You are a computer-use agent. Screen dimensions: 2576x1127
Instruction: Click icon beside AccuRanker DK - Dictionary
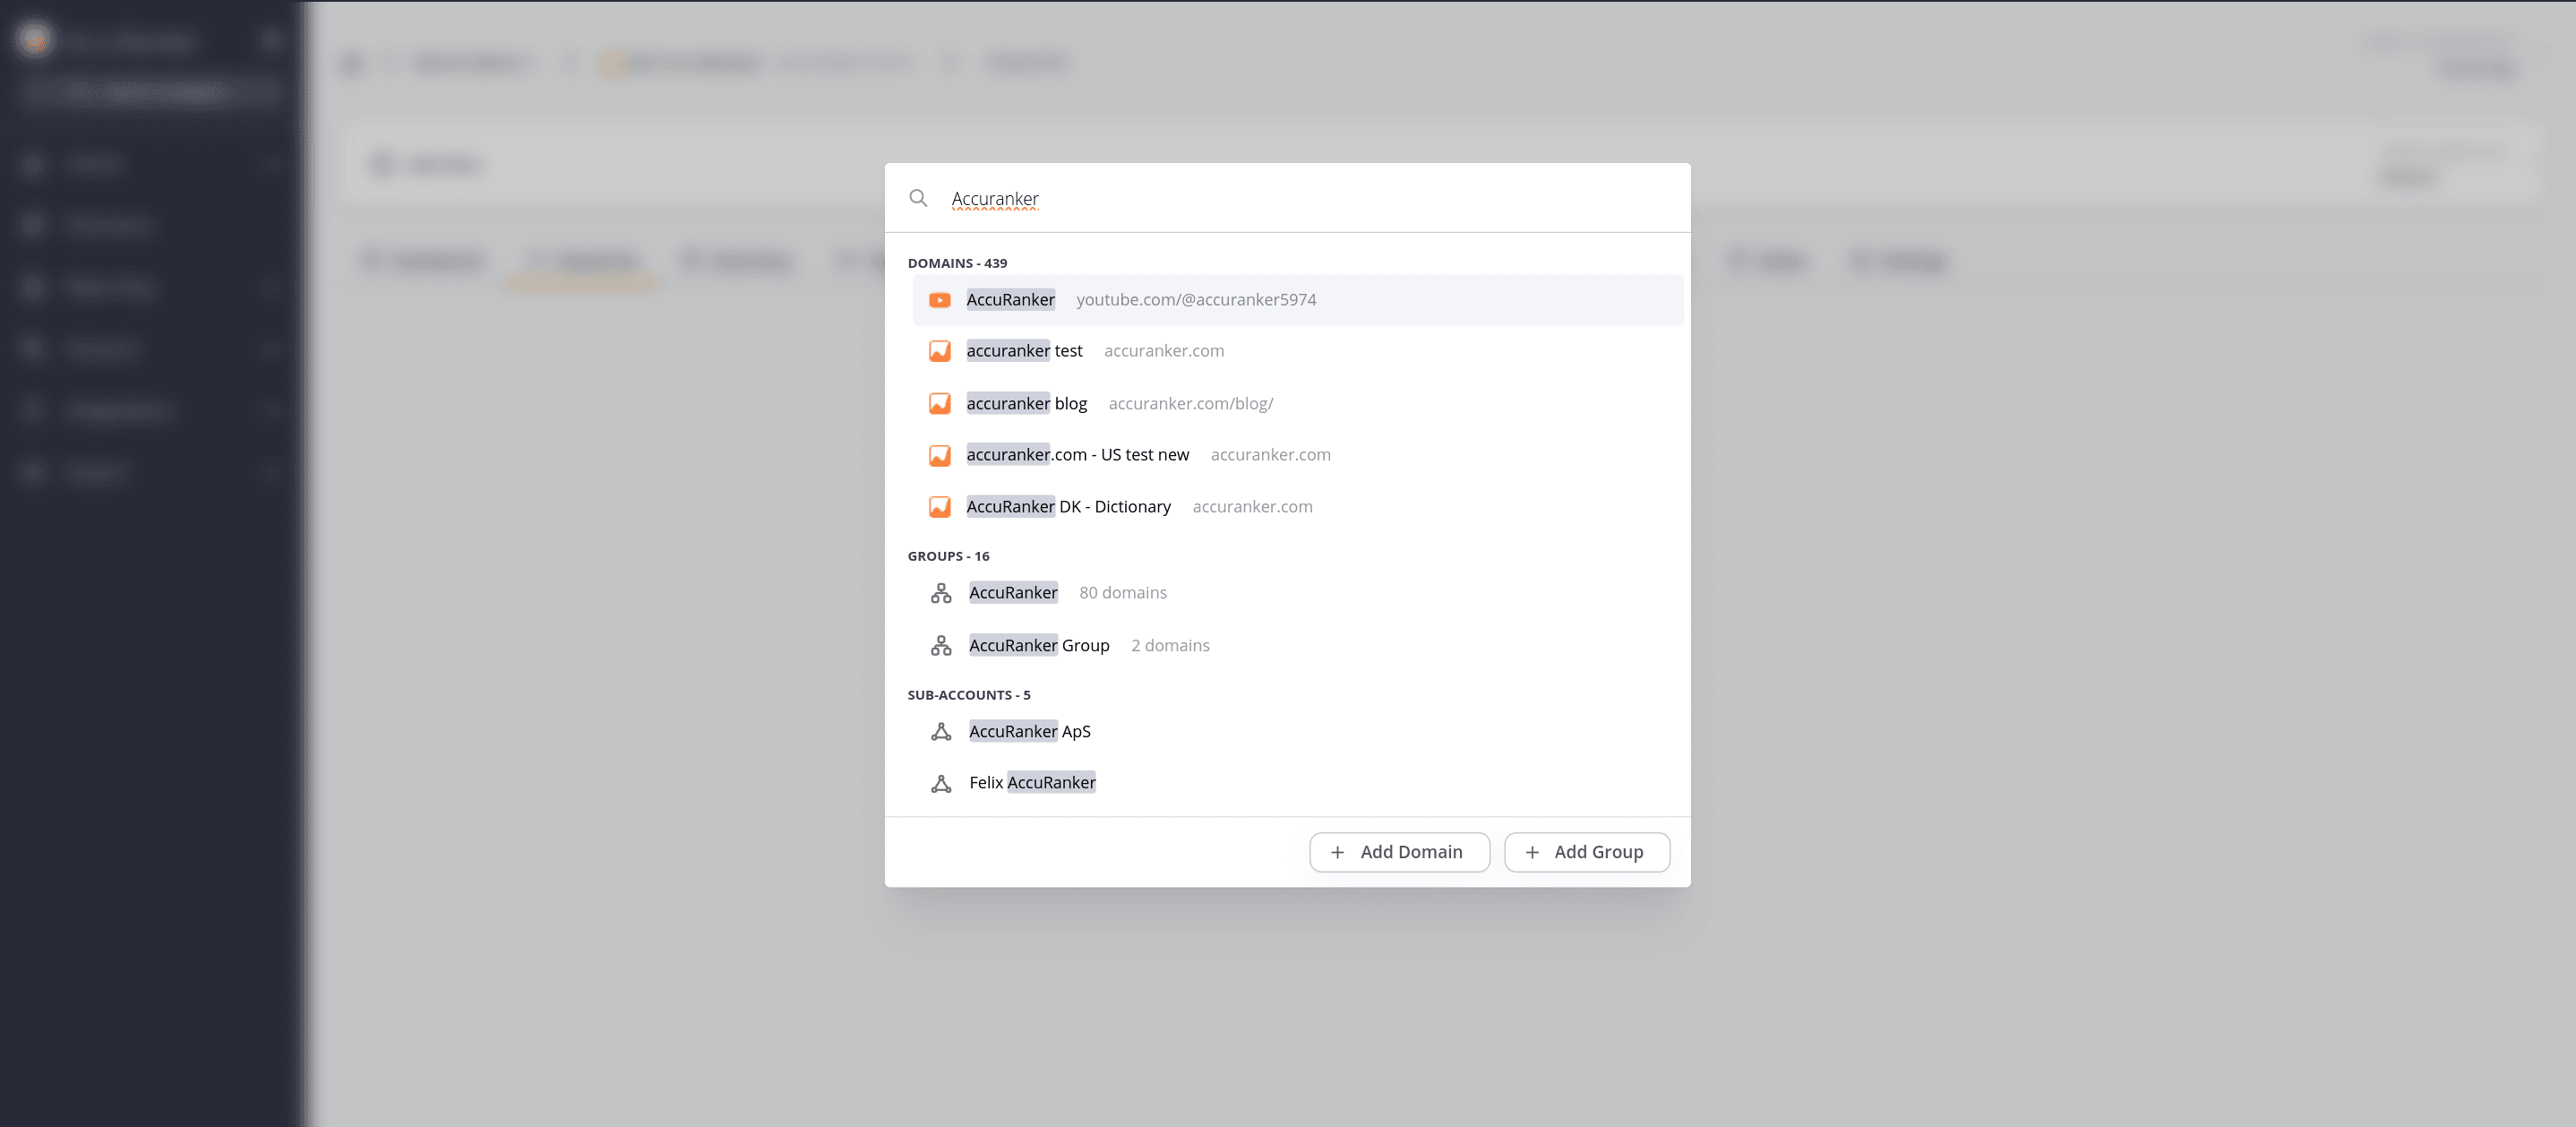(x=940, y=507)
